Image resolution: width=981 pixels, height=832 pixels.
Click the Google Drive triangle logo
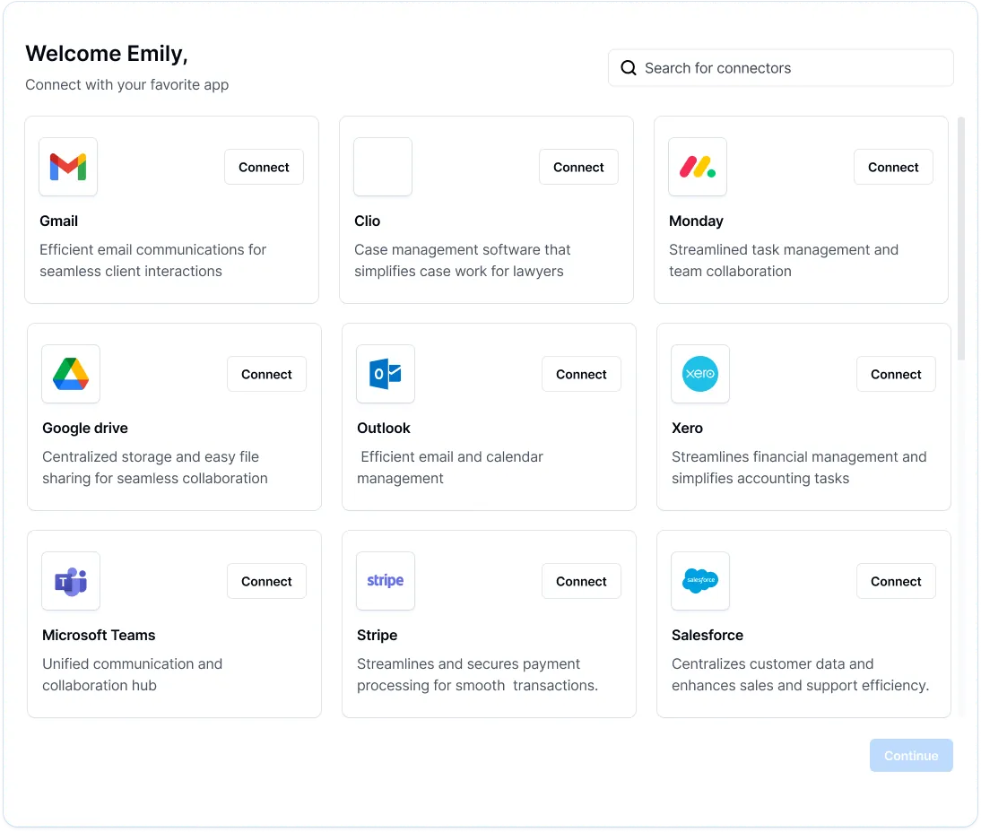tap(71, 374)
